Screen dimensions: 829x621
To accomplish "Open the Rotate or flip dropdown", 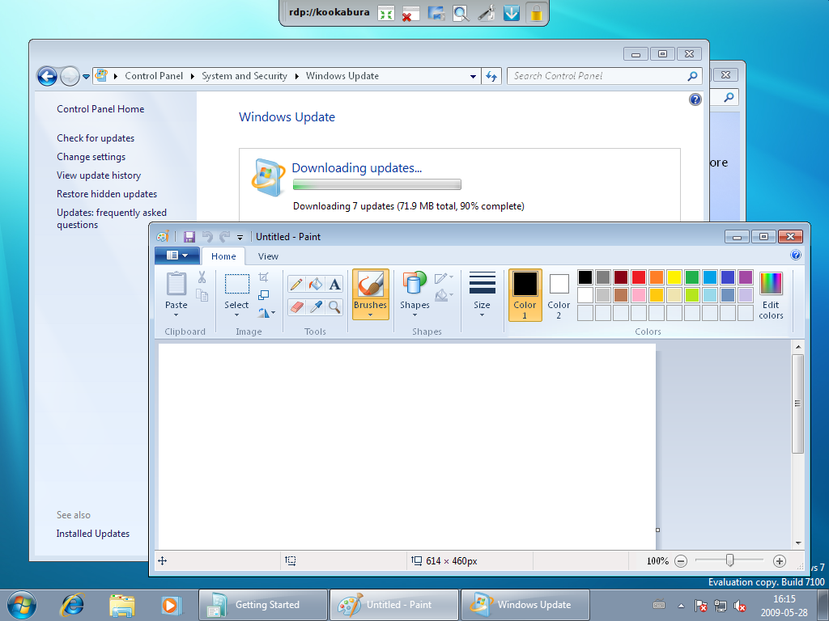I will click(x=266, y=313).
